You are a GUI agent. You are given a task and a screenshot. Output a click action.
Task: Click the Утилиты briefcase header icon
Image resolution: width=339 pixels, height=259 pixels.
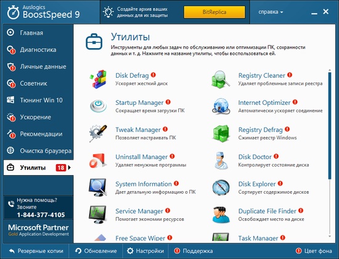[x=94, y=41]
